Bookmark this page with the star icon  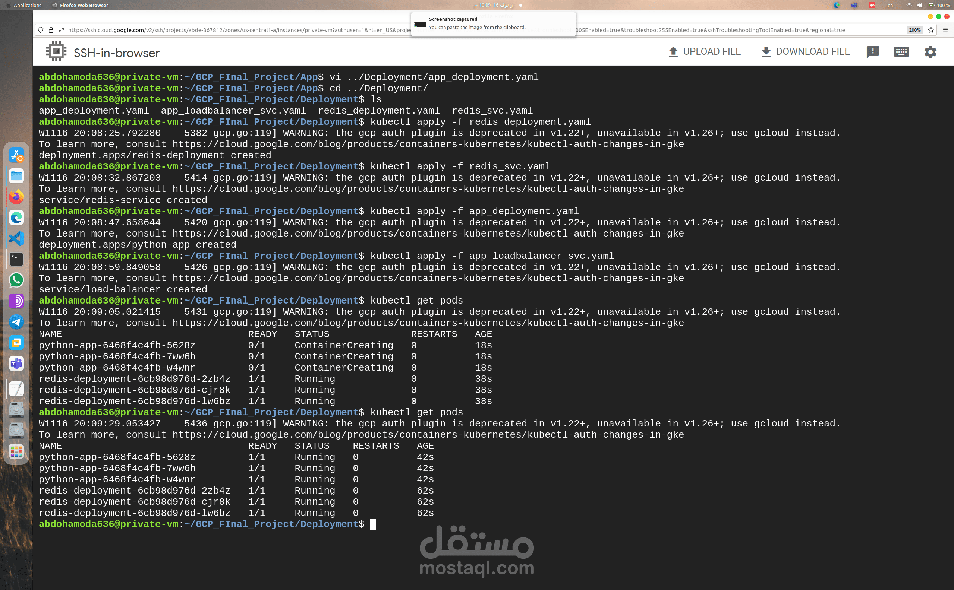[x=931, y=30]
